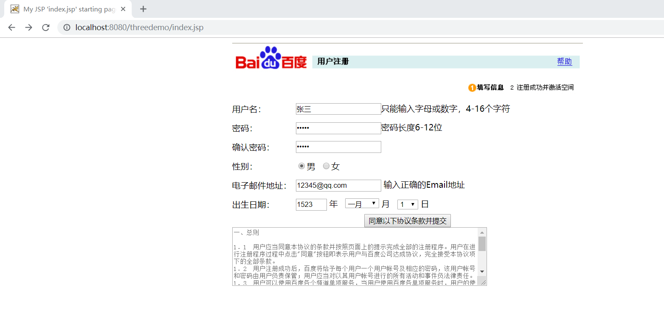Click the 性别 label
The width and height of the screenshot is (664, 333).
coord(242,166)
